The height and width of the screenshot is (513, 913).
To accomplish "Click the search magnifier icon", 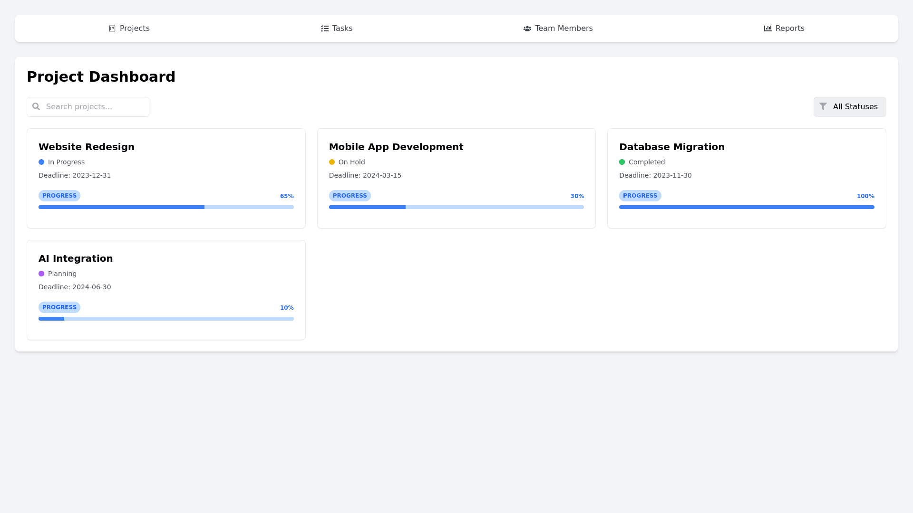I will [36, 106].
